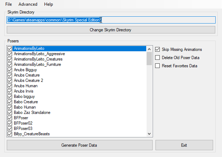Select the Anubs Creature 2 row text
Image resolution: width=222 pixels, height=157 pixels.
(28, 80)
